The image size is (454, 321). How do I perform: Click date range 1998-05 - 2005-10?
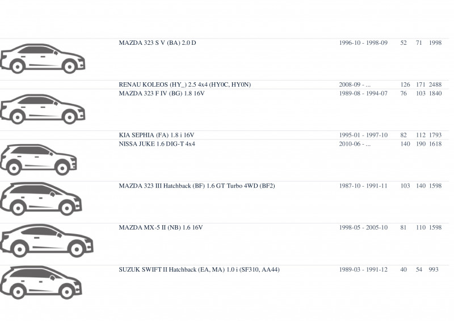pos(363,227)
